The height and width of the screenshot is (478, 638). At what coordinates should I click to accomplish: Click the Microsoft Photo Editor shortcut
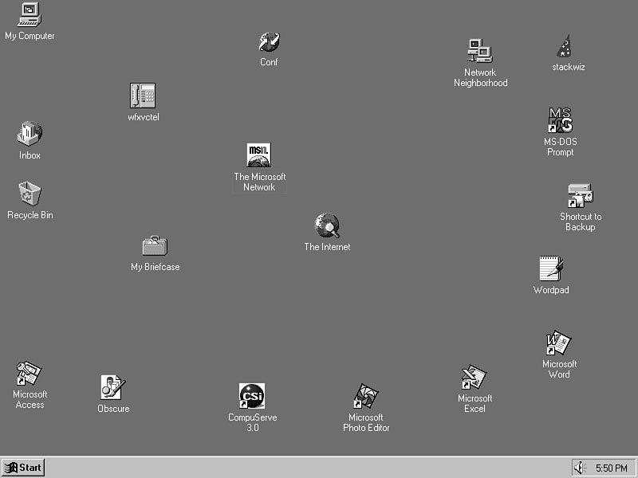[x=366, y=396]
